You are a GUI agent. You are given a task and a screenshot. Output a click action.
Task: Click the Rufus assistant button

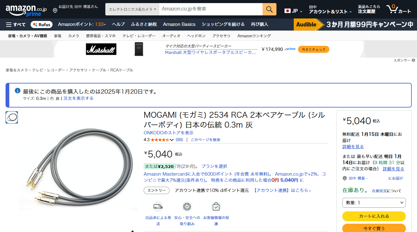(42, 24)
